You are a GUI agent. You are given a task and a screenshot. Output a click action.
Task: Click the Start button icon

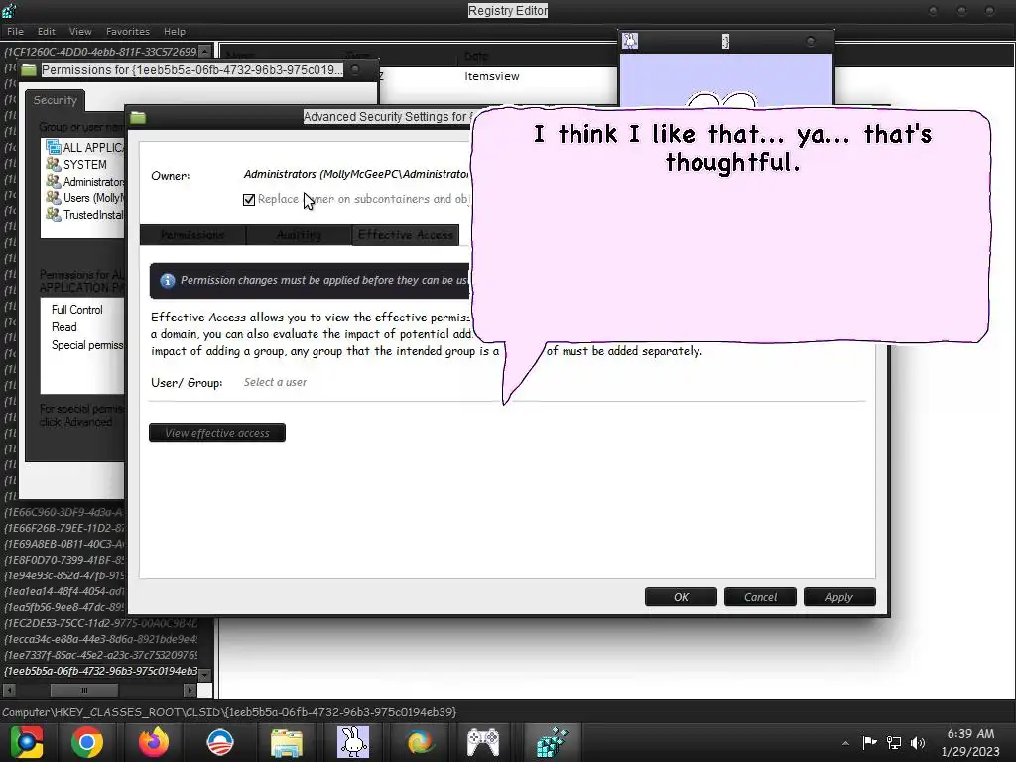pos(26,742)
